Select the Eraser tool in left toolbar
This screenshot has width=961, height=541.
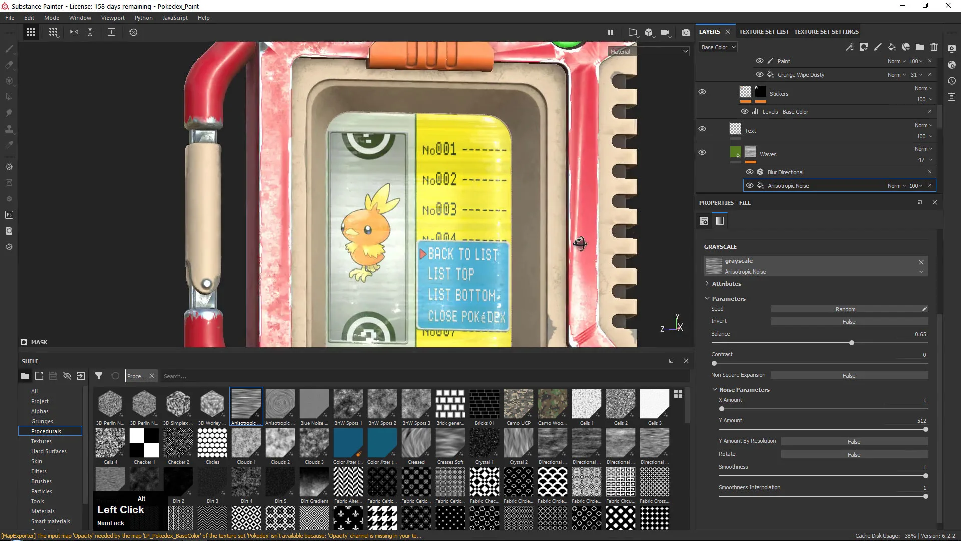point(9,65)
